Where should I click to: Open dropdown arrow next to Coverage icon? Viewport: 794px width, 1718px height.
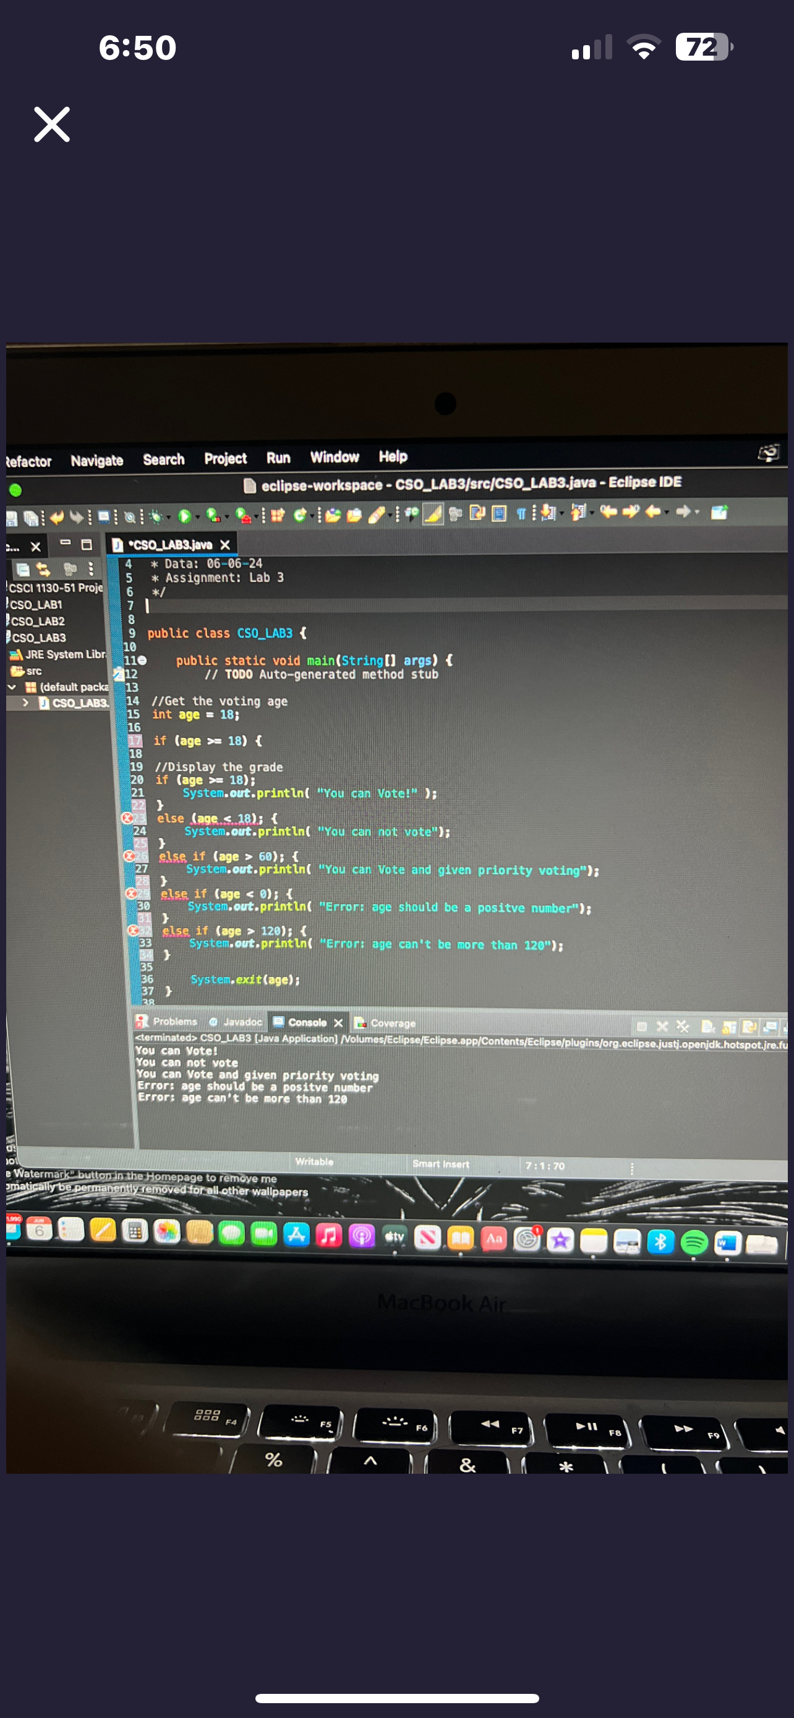click(x=228, y=516)
